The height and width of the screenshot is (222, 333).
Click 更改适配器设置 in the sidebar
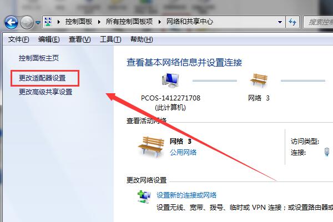[42, 78]
